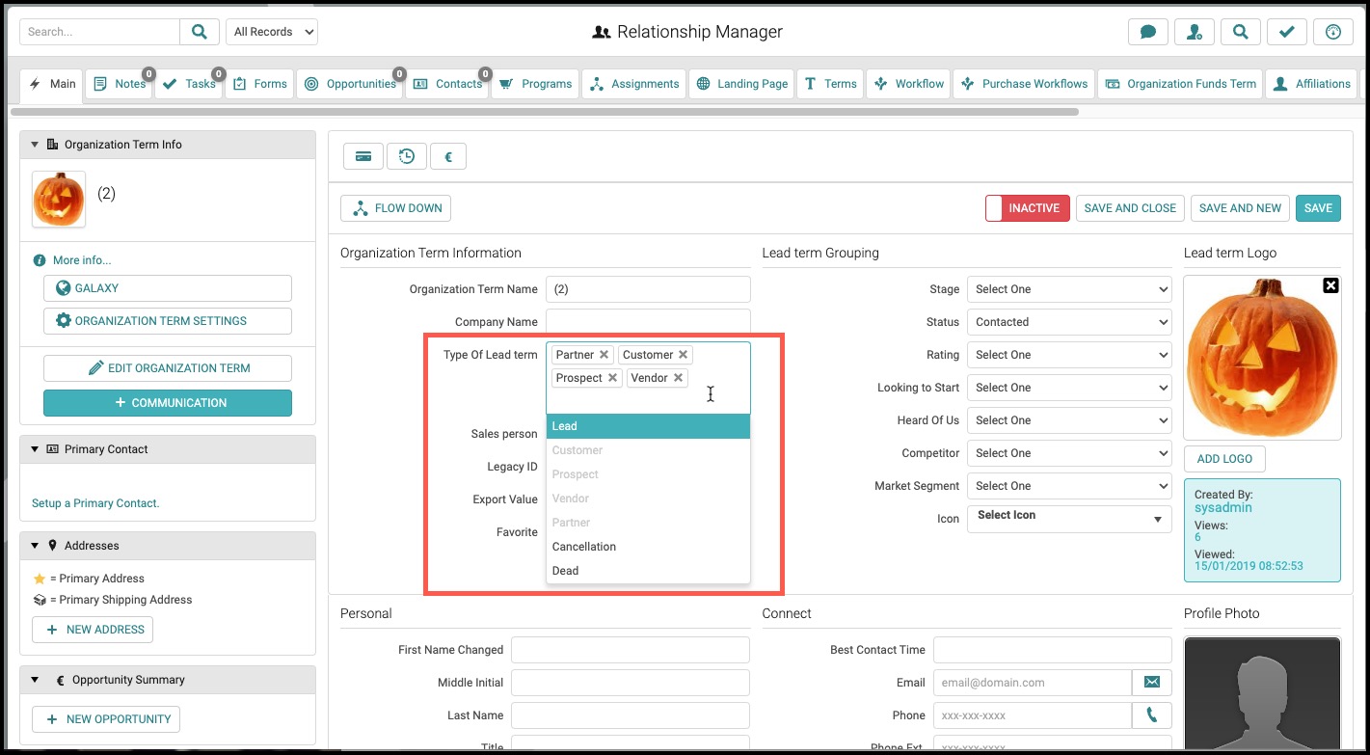Remove the Lead term logo with X

coord(1330,285)
